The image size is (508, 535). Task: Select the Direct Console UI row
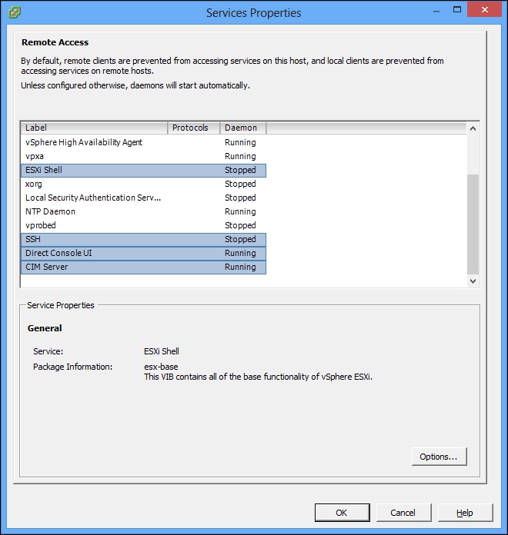[143, 253]
